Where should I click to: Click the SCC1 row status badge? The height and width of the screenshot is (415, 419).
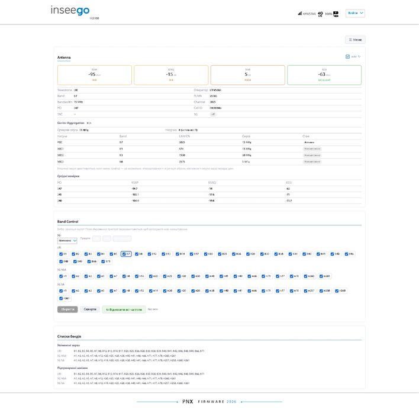pos(312,149)
